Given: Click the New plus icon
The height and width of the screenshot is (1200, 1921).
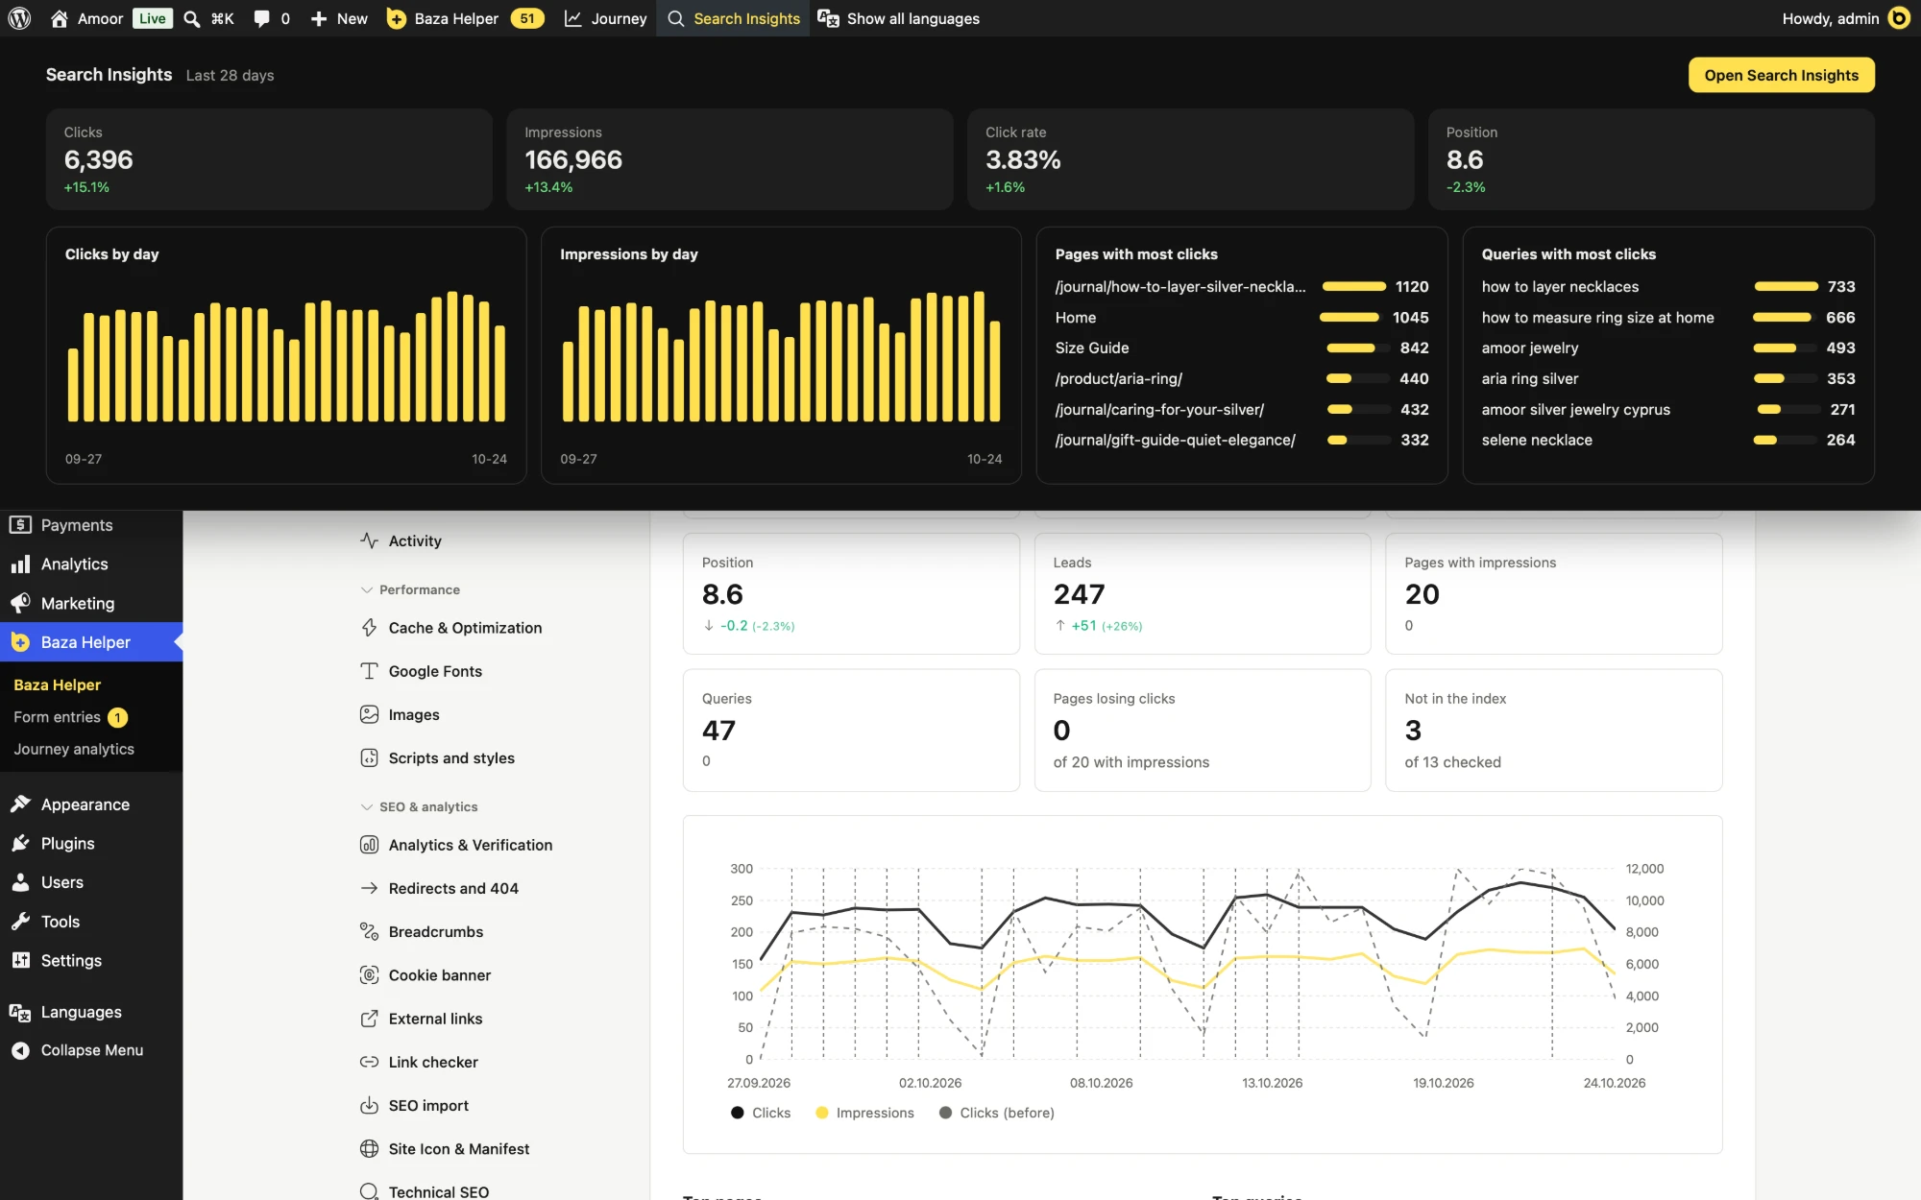Looking at the screenshot, I should (319, 18).
